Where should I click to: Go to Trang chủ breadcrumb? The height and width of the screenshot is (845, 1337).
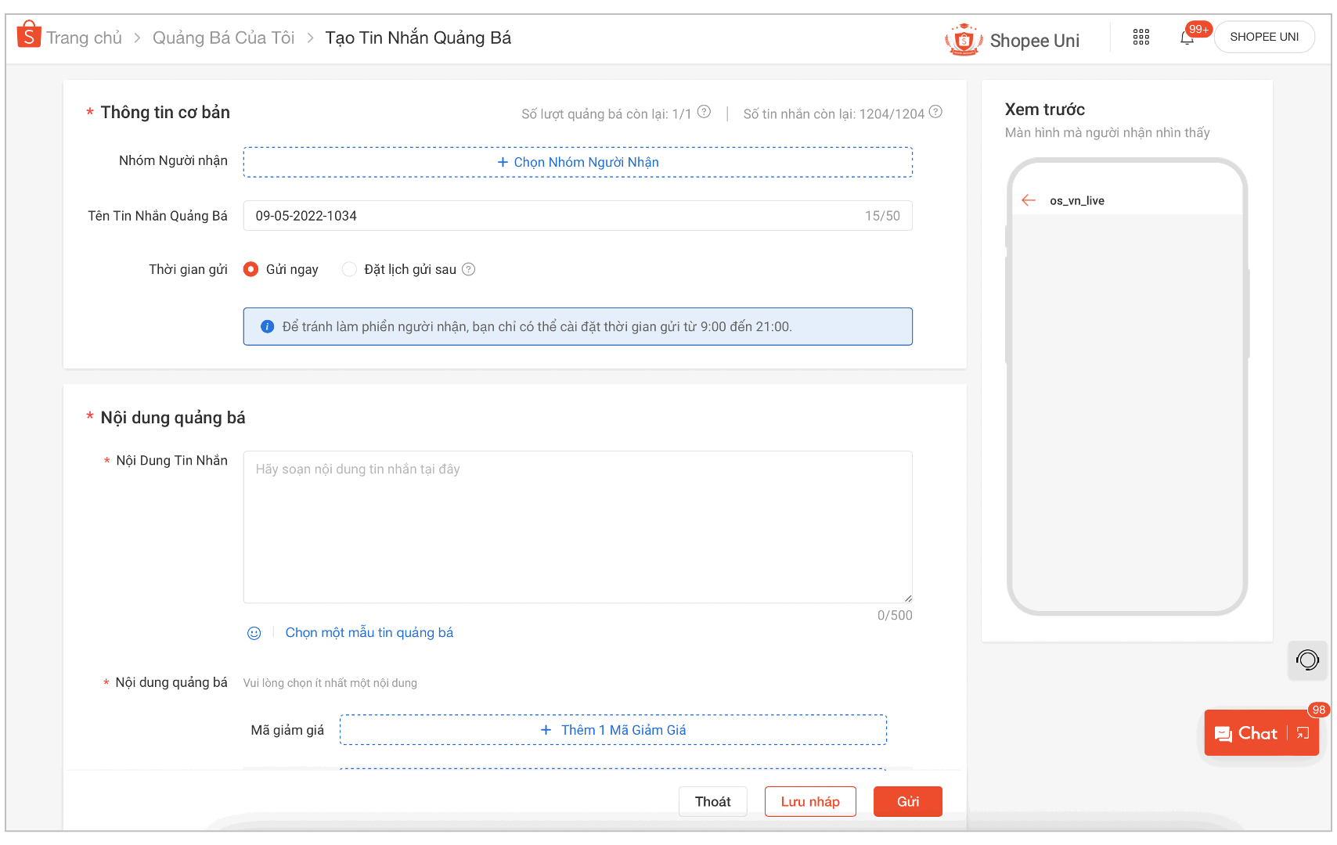[84, 38]
